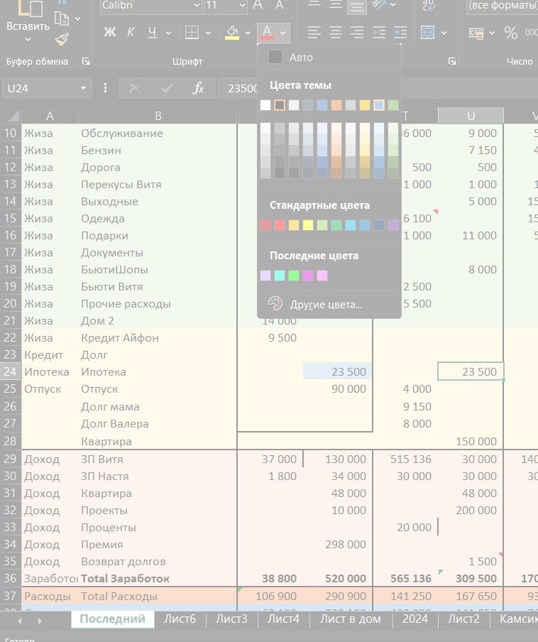Open the Буфер обмена dialog launcher

(x=86, y=61)
